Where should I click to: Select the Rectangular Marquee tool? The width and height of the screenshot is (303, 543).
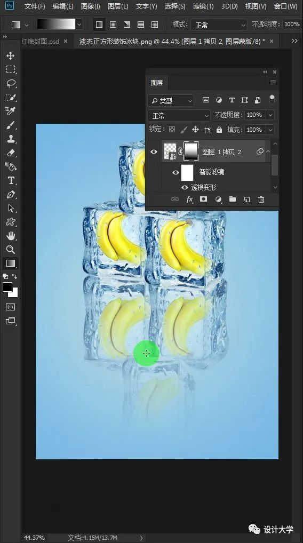point(10,69)
